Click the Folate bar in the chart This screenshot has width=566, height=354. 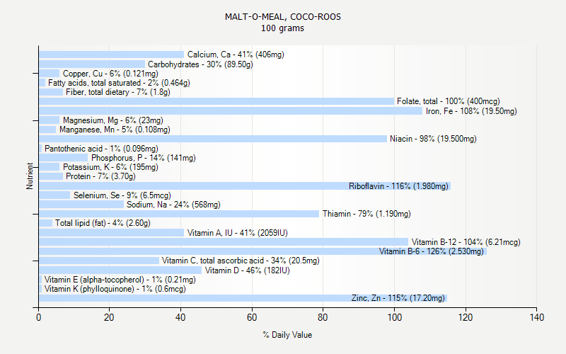point(216,101)
